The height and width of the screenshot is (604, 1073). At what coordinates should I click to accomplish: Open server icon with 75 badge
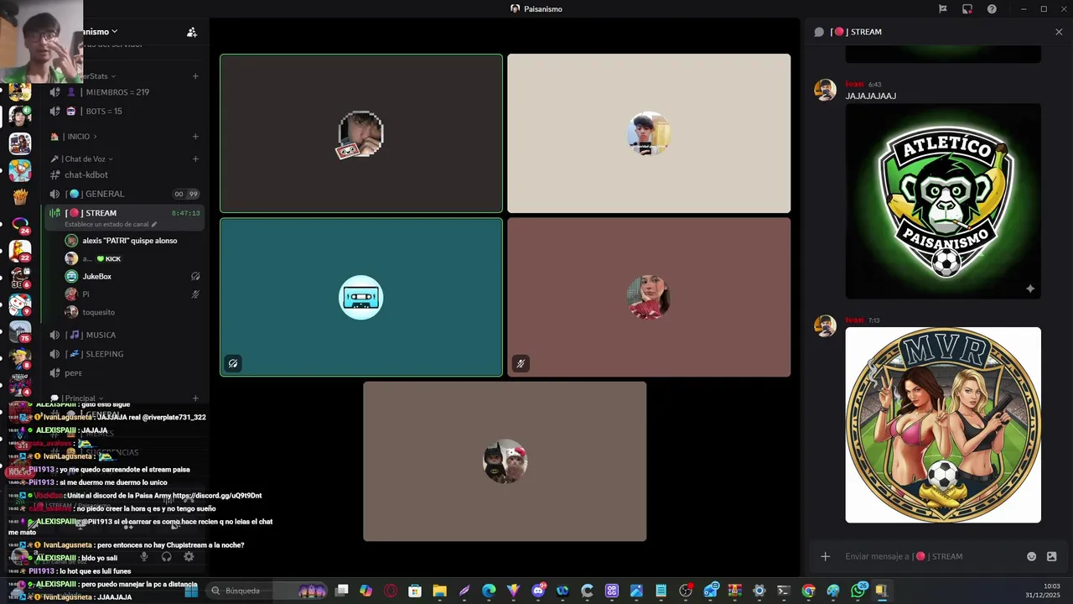pyautogui.click(x=20, y=331)
